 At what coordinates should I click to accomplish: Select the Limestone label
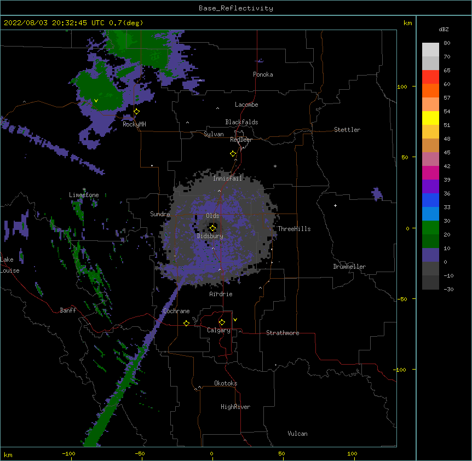pos(84,195)
